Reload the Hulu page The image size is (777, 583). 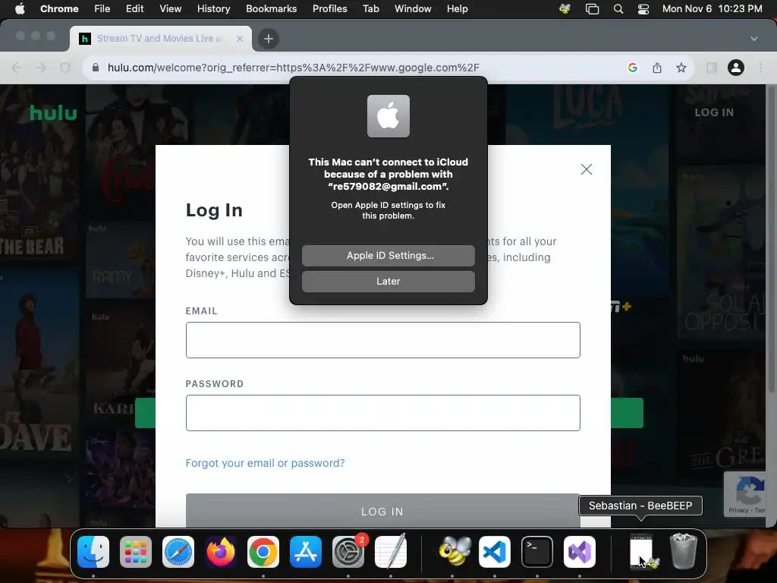click(x=65, y=68)
